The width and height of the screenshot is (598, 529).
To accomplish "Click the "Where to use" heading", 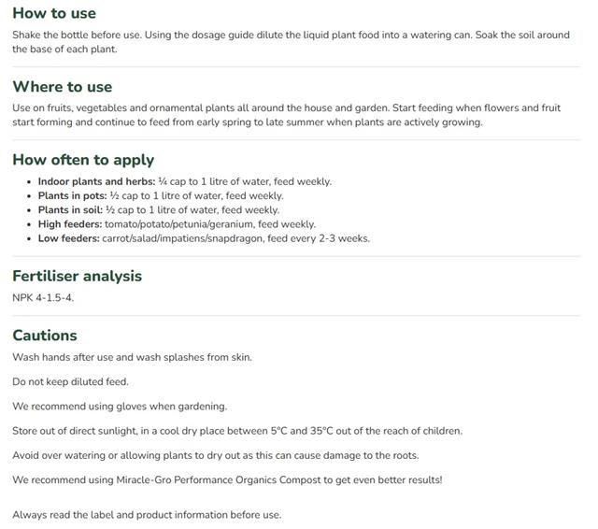I will tap(63, 87).
